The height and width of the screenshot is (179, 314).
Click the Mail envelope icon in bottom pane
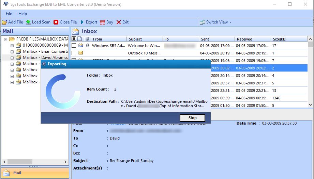click(6, 173)
